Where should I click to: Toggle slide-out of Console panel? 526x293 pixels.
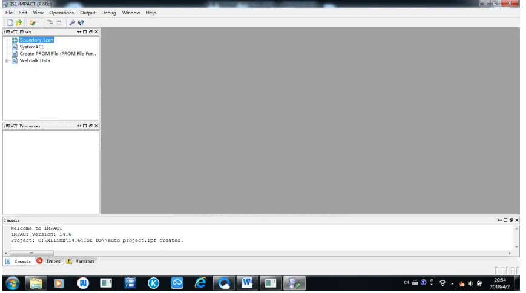tap(500, 220)
